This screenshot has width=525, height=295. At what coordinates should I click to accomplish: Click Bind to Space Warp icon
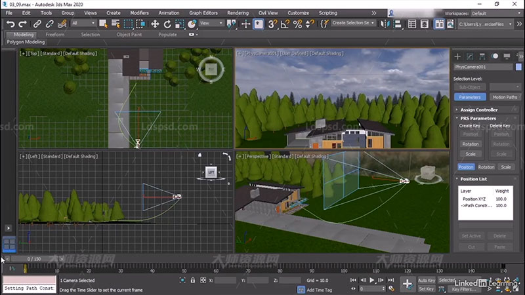click(62, 24)
